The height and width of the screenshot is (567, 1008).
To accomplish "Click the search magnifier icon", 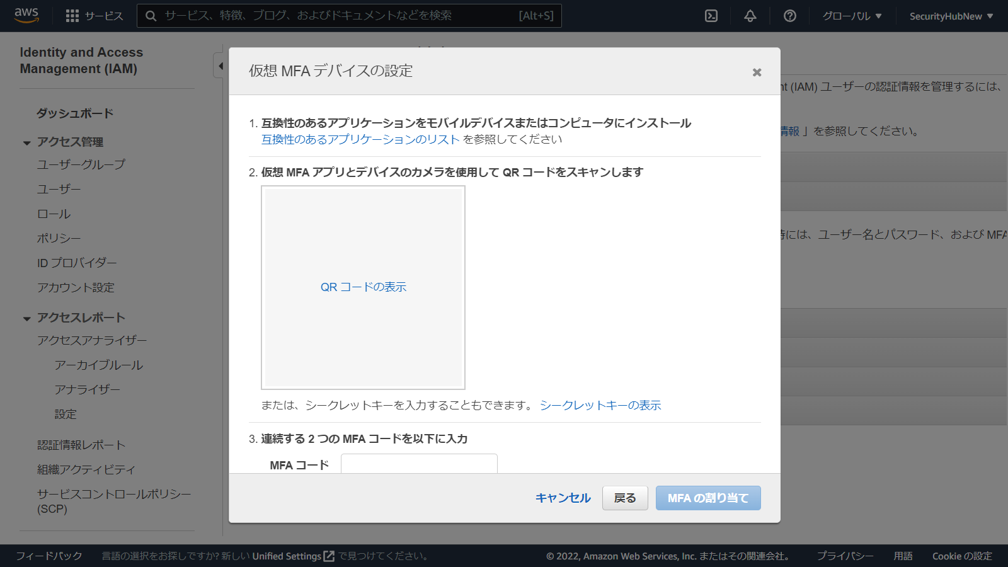I will coord(150,16).
